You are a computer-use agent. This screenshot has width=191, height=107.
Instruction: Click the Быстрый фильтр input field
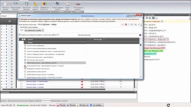coord(115,35)
